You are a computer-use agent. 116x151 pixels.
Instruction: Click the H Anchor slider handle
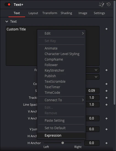point(63,143)
